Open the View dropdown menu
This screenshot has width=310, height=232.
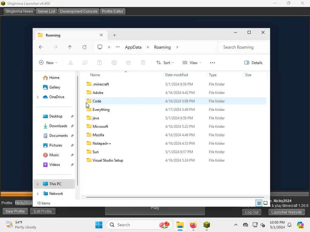pyautogui.click(x=192, y=63)
